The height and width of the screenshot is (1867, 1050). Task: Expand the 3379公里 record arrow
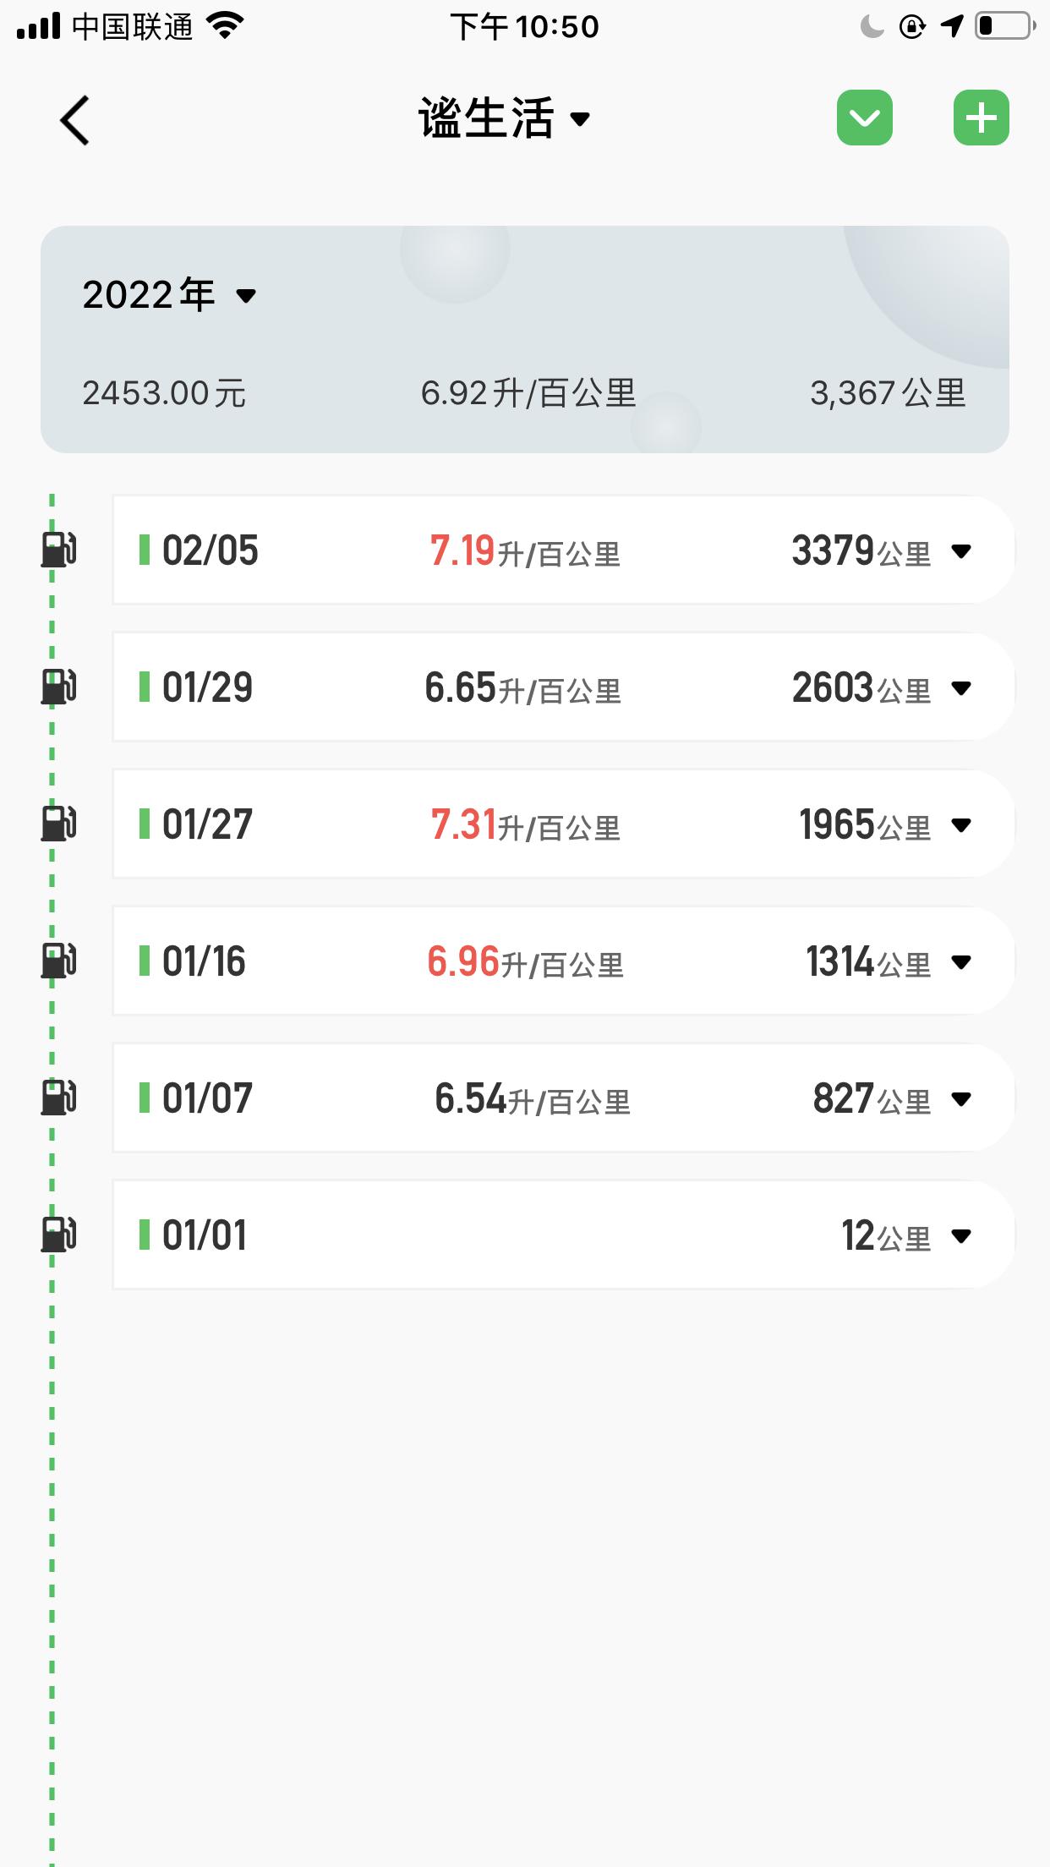pos(961,551)
